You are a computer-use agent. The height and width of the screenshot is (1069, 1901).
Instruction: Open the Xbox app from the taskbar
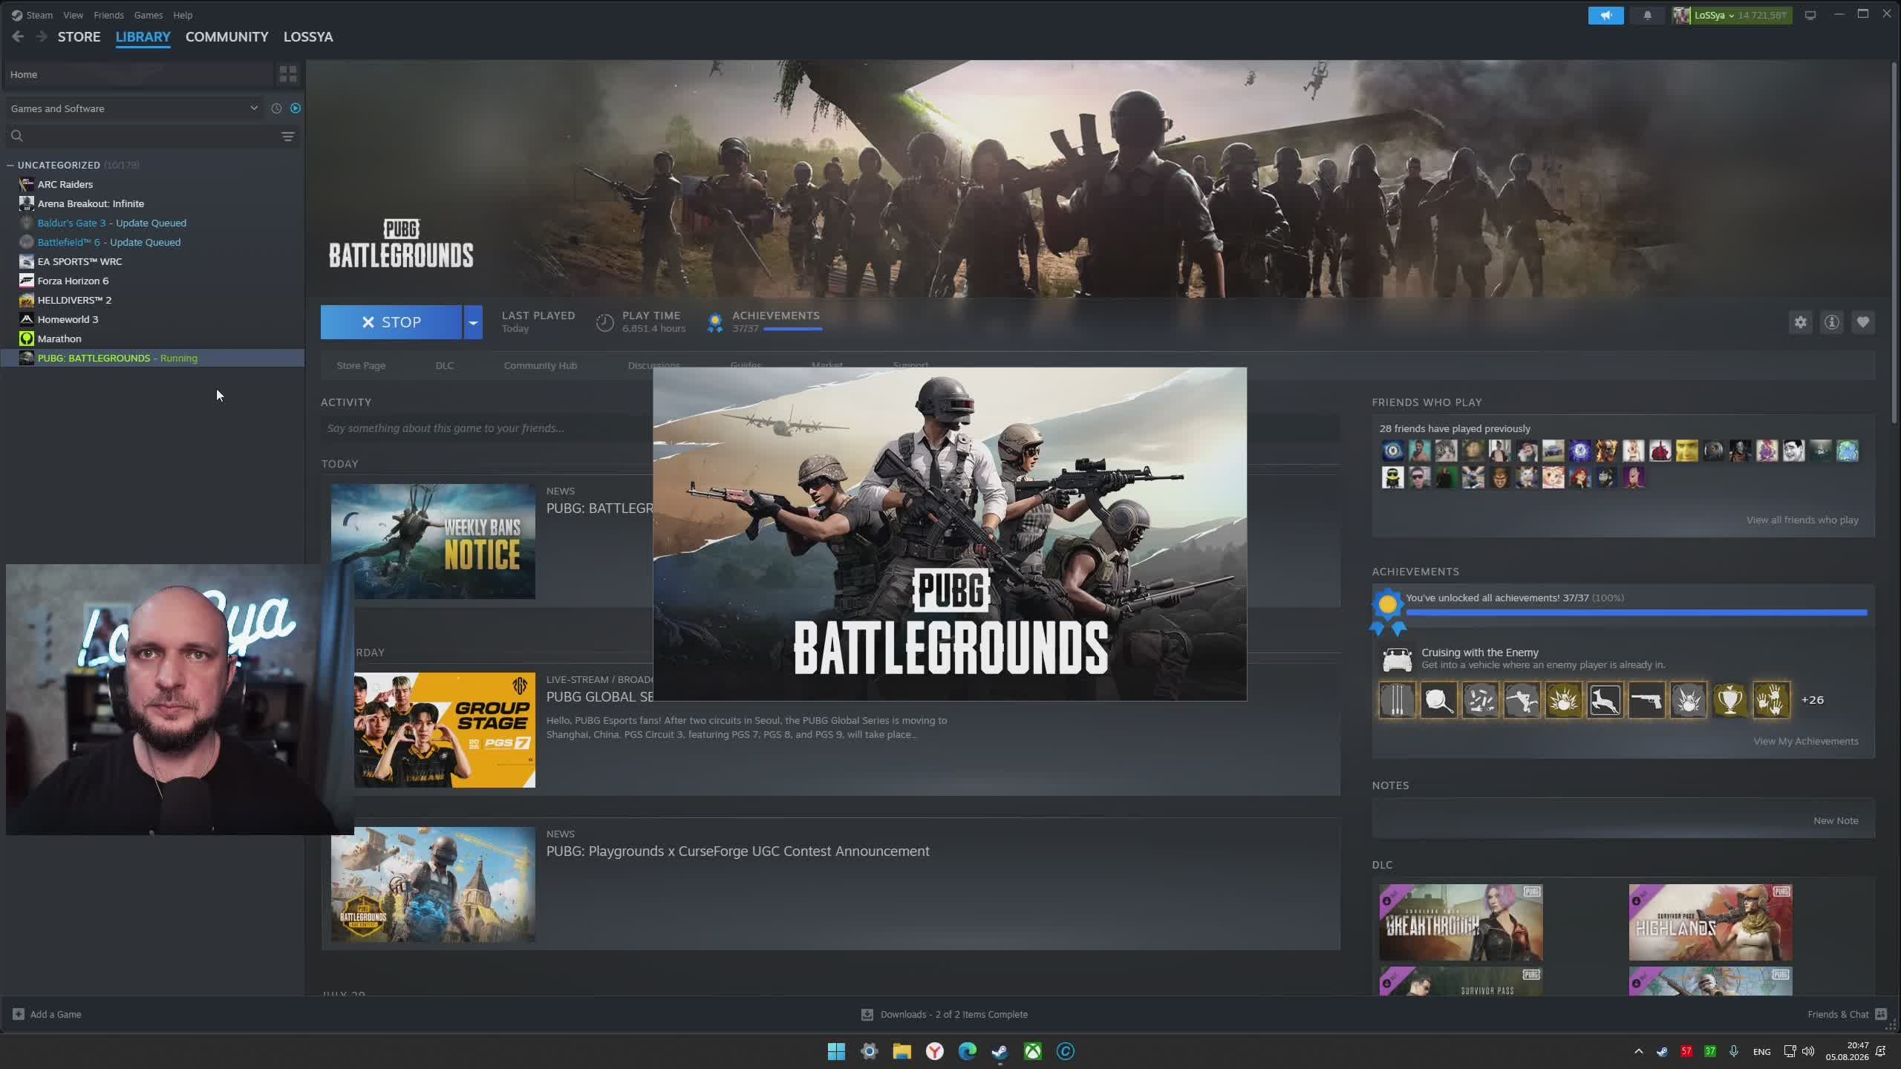(x=1032, y=1051)
